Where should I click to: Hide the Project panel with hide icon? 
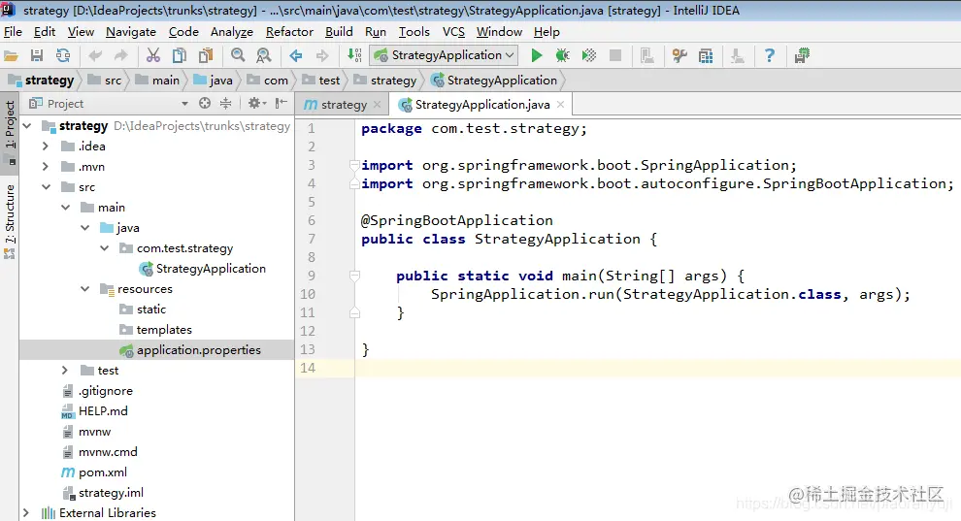tap(281, 104)
